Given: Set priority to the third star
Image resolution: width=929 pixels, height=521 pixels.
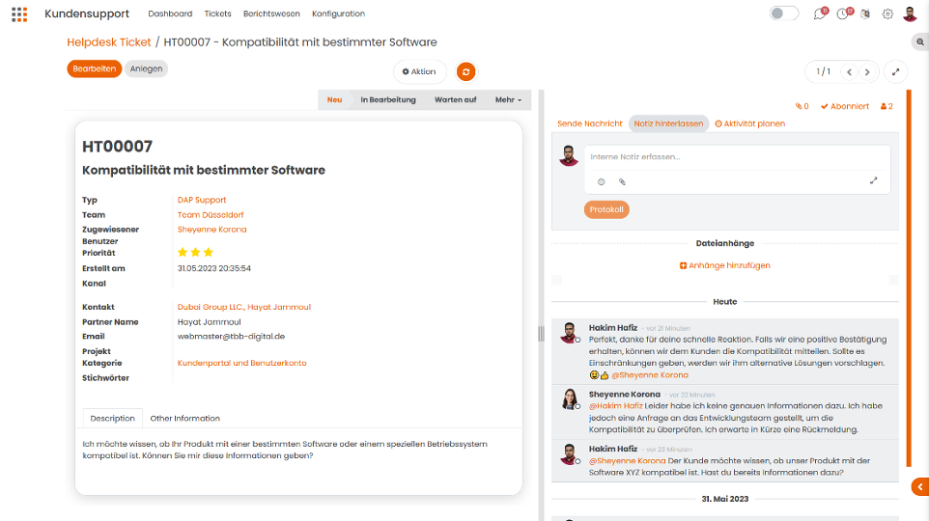Looking at the screenshot, I should tap(209, 252).
